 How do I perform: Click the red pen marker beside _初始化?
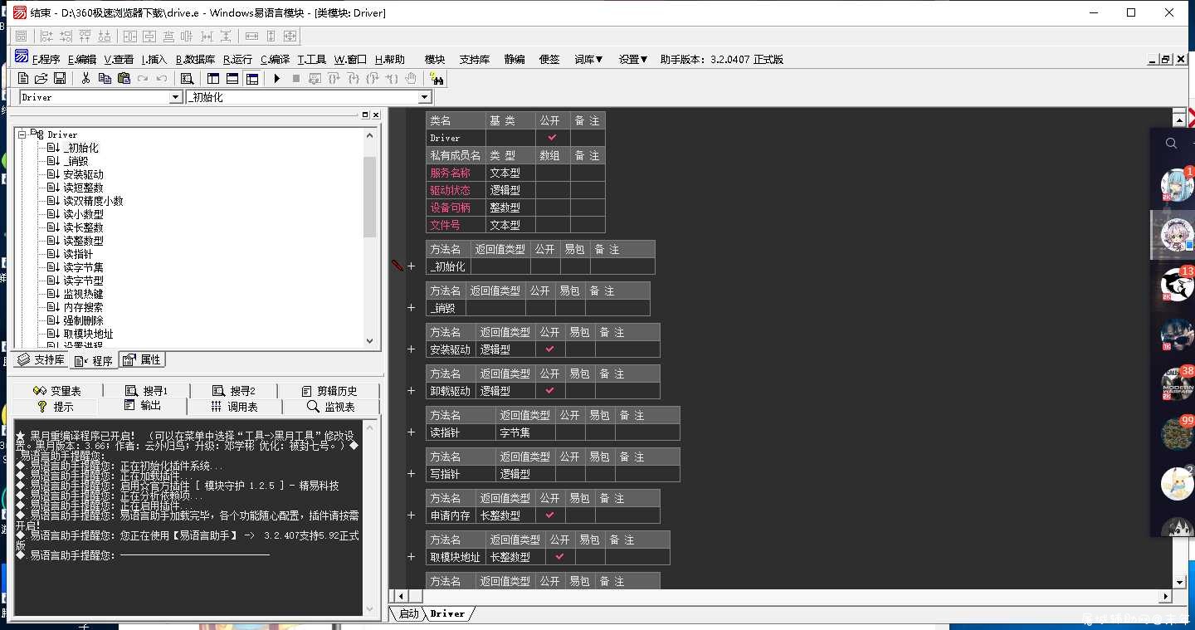[x=398, y=266]
